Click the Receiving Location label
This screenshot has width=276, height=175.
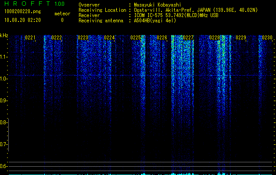(102, 10)
